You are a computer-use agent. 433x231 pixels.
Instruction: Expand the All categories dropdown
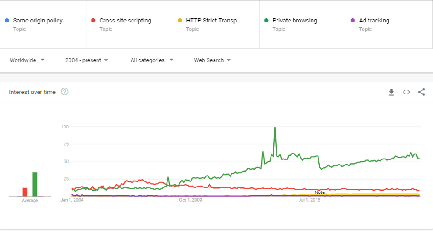pos(152,60)
